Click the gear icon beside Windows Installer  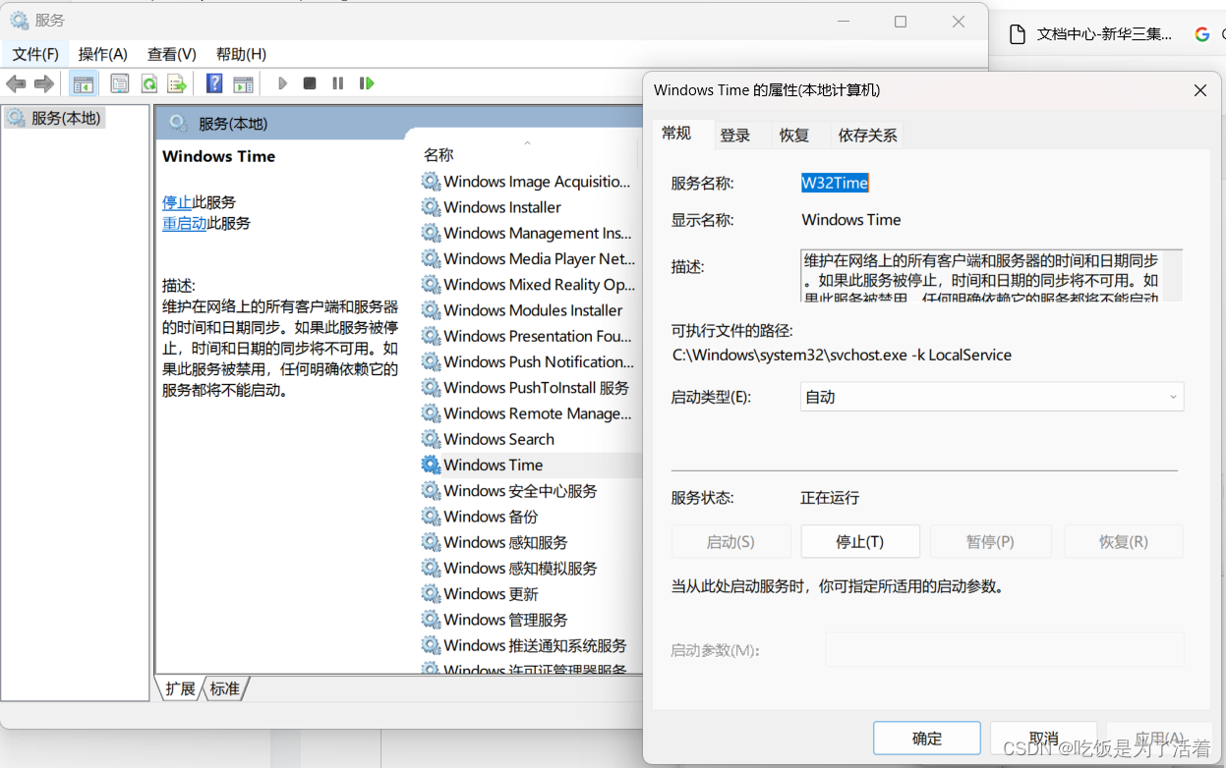pyautogui.click(x=431, y=207)
